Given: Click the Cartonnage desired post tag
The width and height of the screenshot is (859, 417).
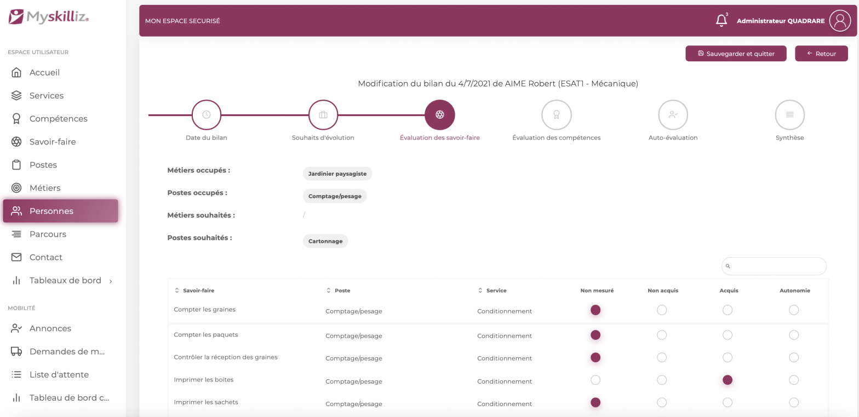Looking at the screenshot, I should 325,241.
